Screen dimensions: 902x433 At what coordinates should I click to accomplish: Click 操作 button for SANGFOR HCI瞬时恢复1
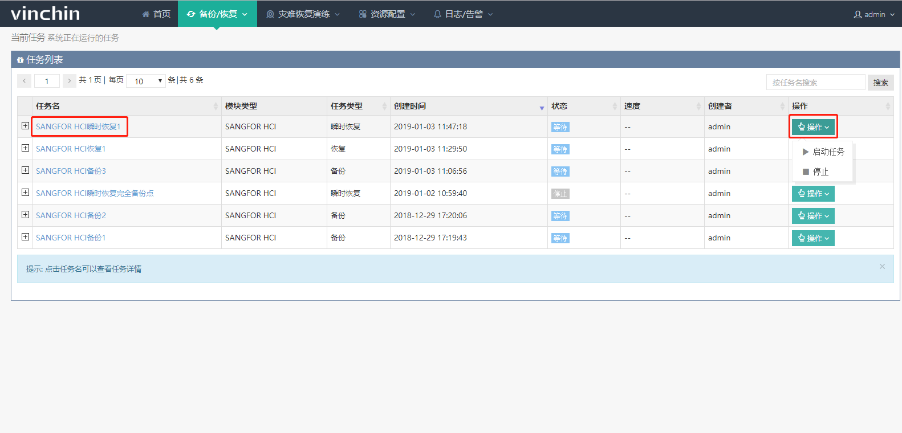[813, 127]
